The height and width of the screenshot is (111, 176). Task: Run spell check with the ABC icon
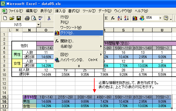(x=40, y=18)
